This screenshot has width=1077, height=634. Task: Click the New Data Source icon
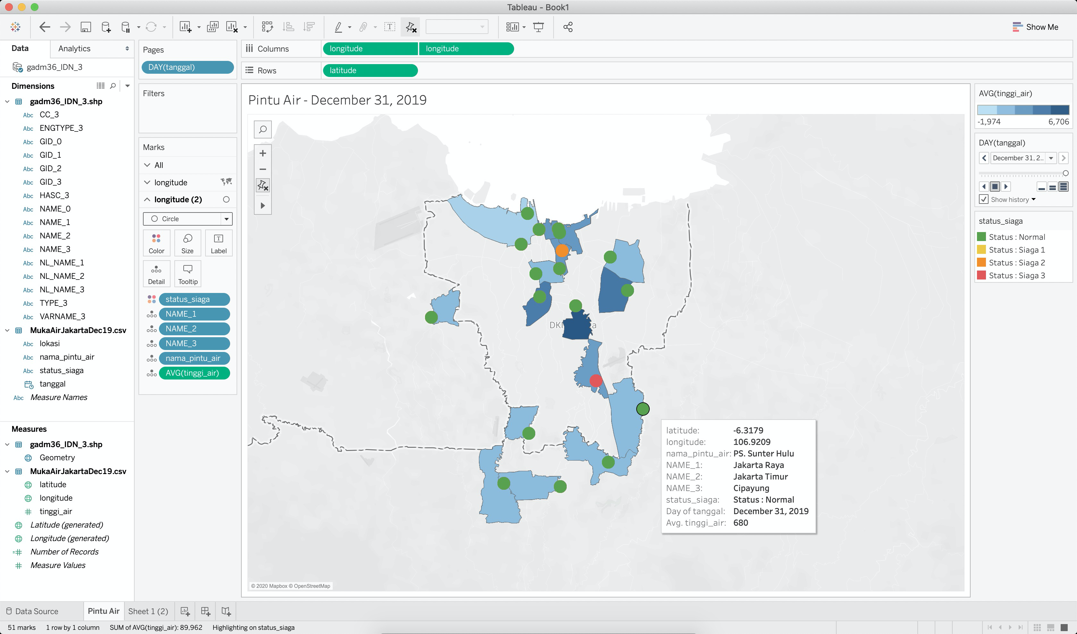106,27
